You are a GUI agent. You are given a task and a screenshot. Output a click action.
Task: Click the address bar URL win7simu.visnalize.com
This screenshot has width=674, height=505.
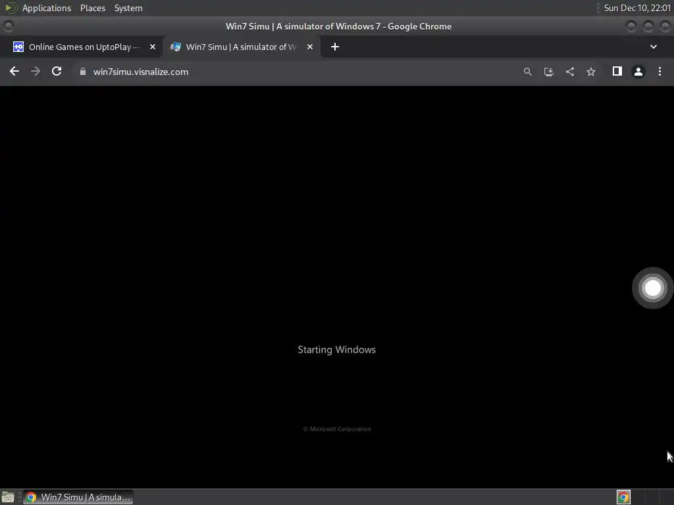click(141, 72)
